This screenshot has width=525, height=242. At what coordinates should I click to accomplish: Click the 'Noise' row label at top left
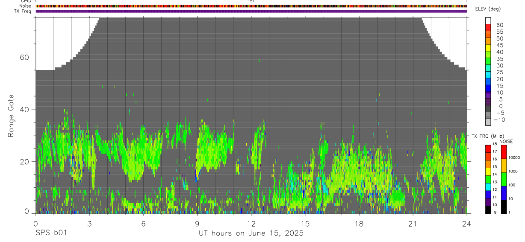[26, 6]
